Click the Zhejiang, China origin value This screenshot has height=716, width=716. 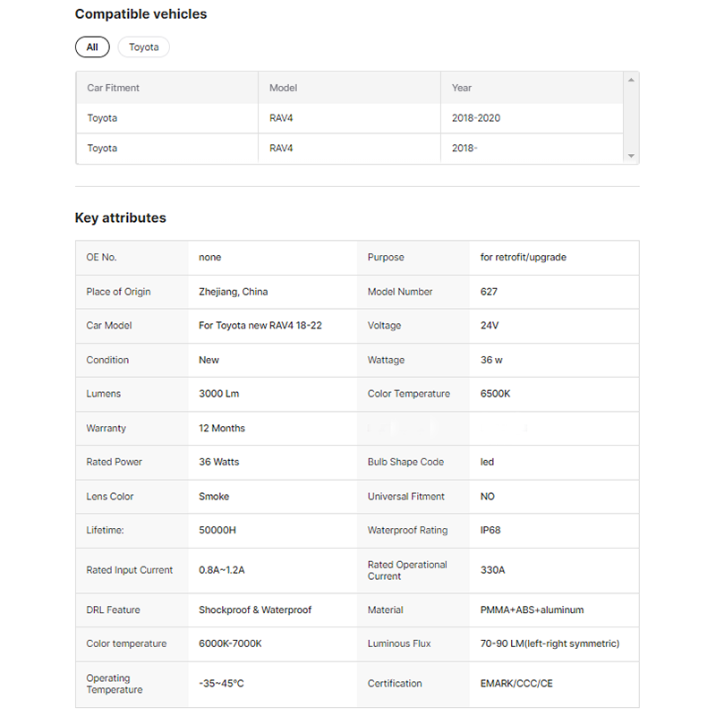[x=233, y=292]
